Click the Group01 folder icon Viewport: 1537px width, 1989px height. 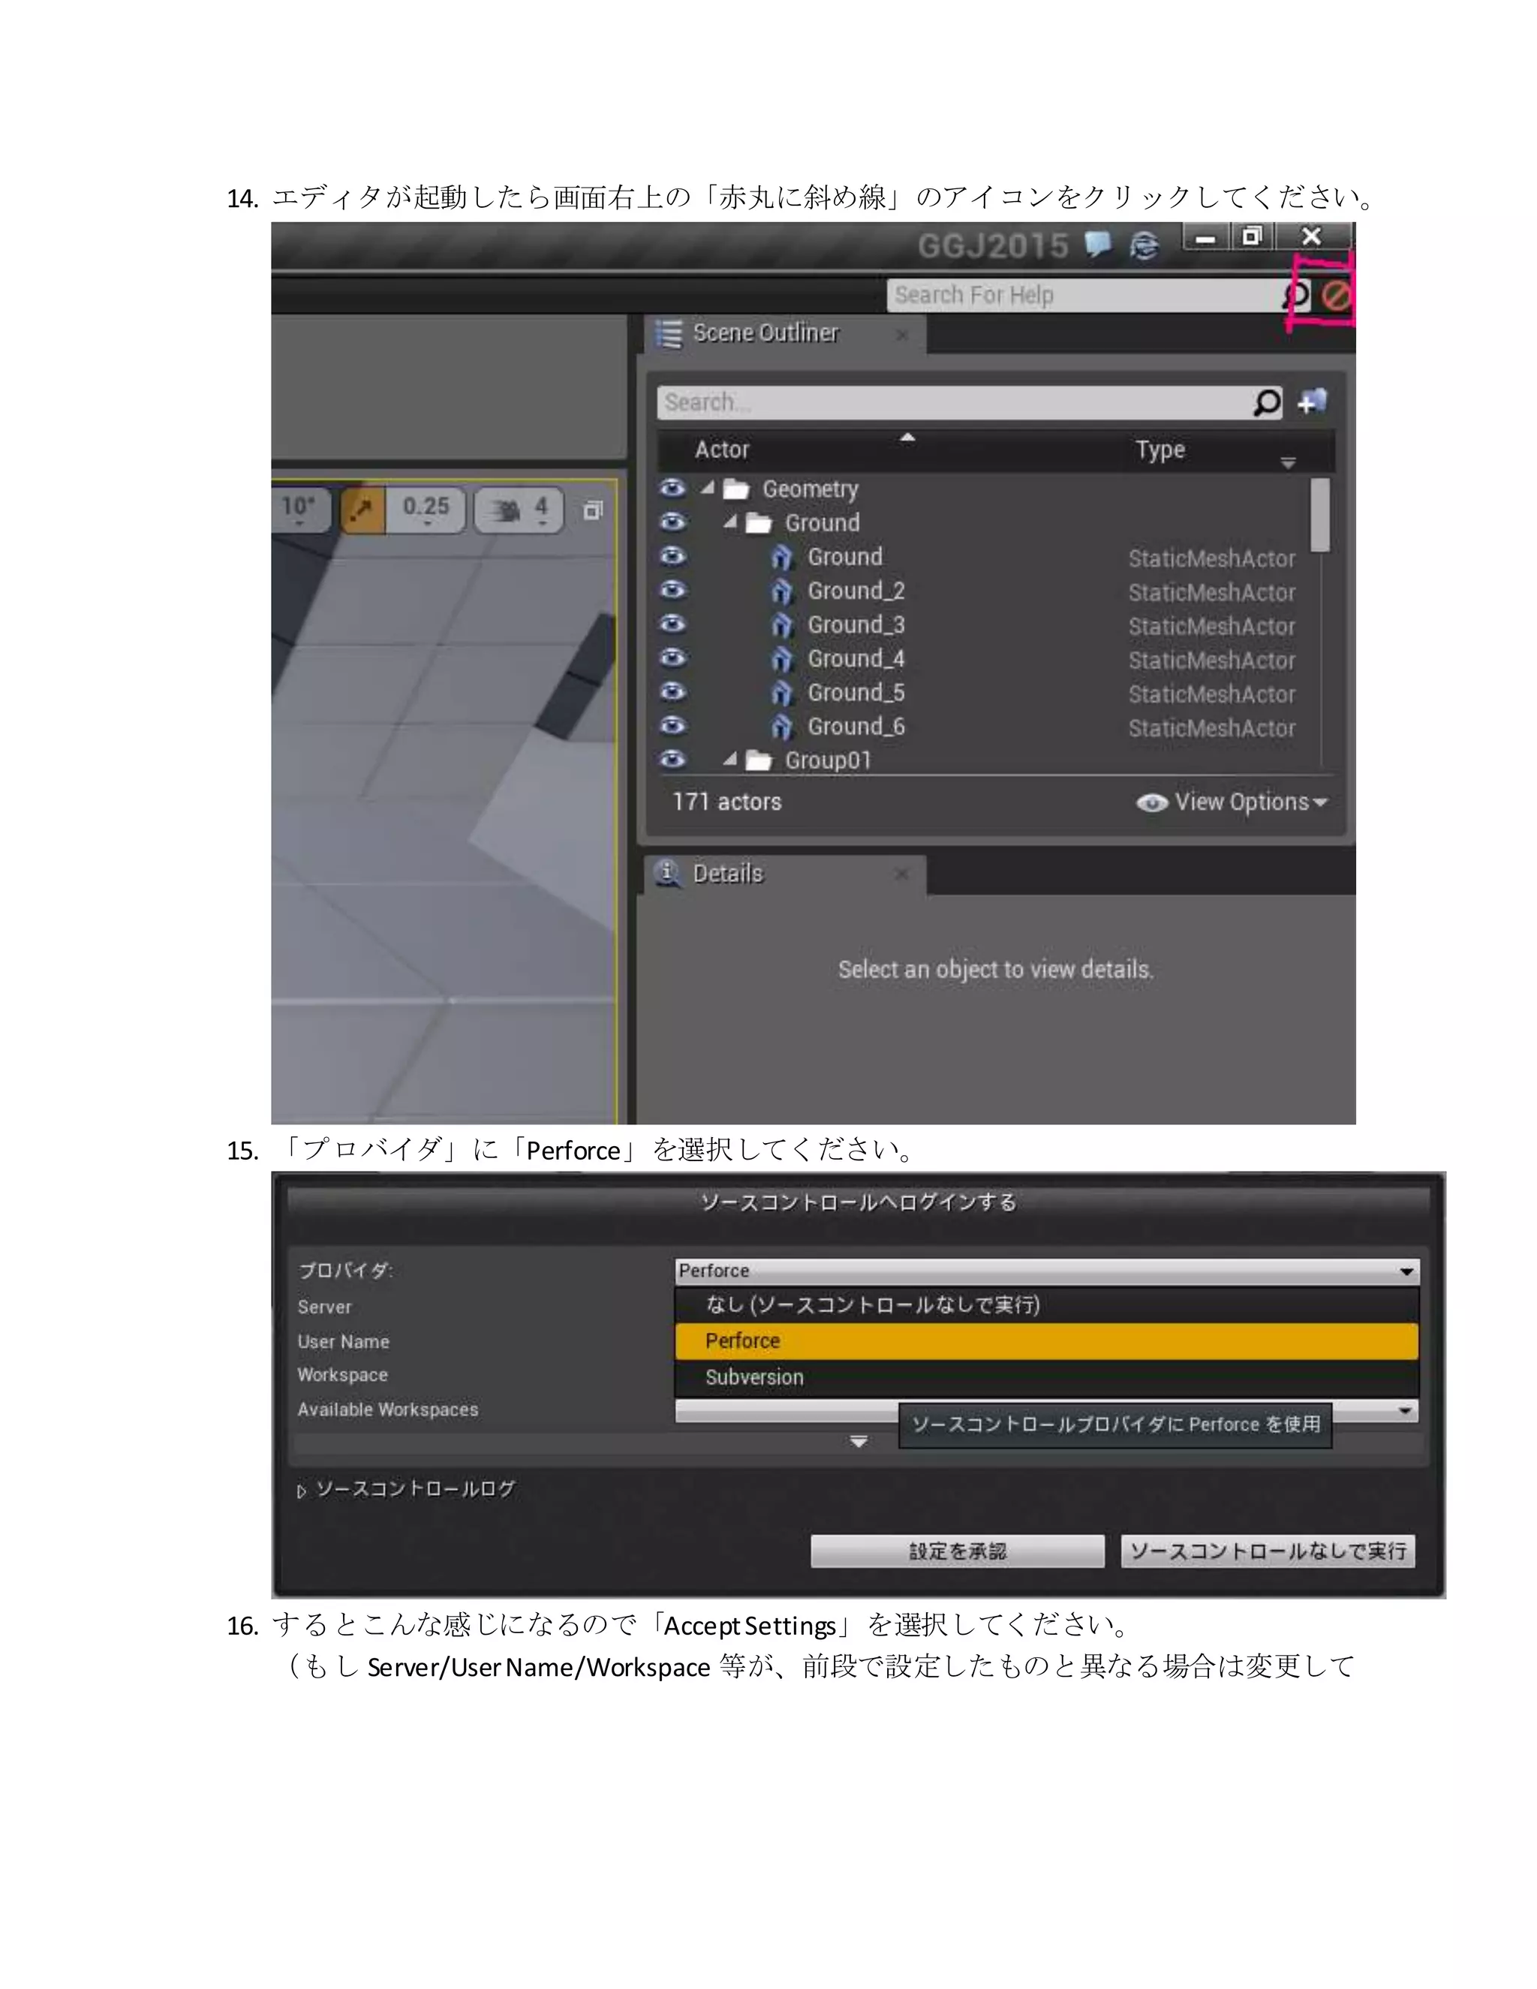point(759,760)
